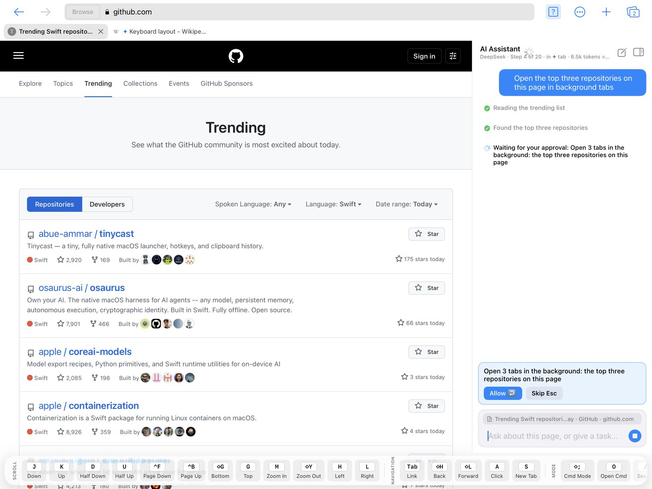Expand the Spoken Language: Any dropdown

(253, 204)
